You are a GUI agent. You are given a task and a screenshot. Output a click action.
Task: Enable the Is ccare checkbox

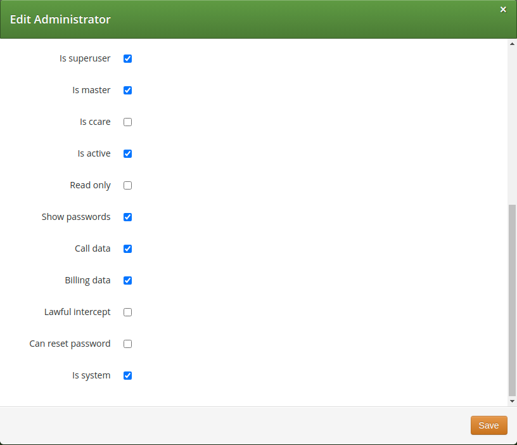127,122
